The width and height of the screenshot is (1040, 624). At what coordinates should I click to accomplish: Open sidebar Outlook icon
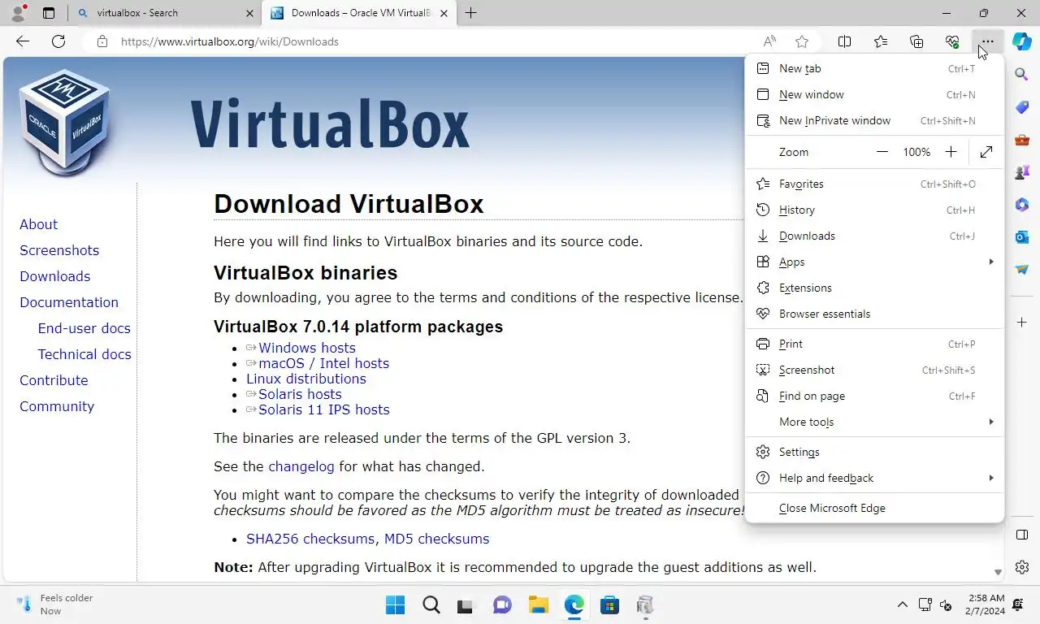(x=1022, y=237)
